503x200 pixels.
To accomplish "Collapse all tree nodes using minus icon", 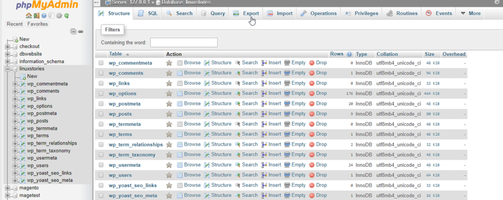I will (74, 31).
